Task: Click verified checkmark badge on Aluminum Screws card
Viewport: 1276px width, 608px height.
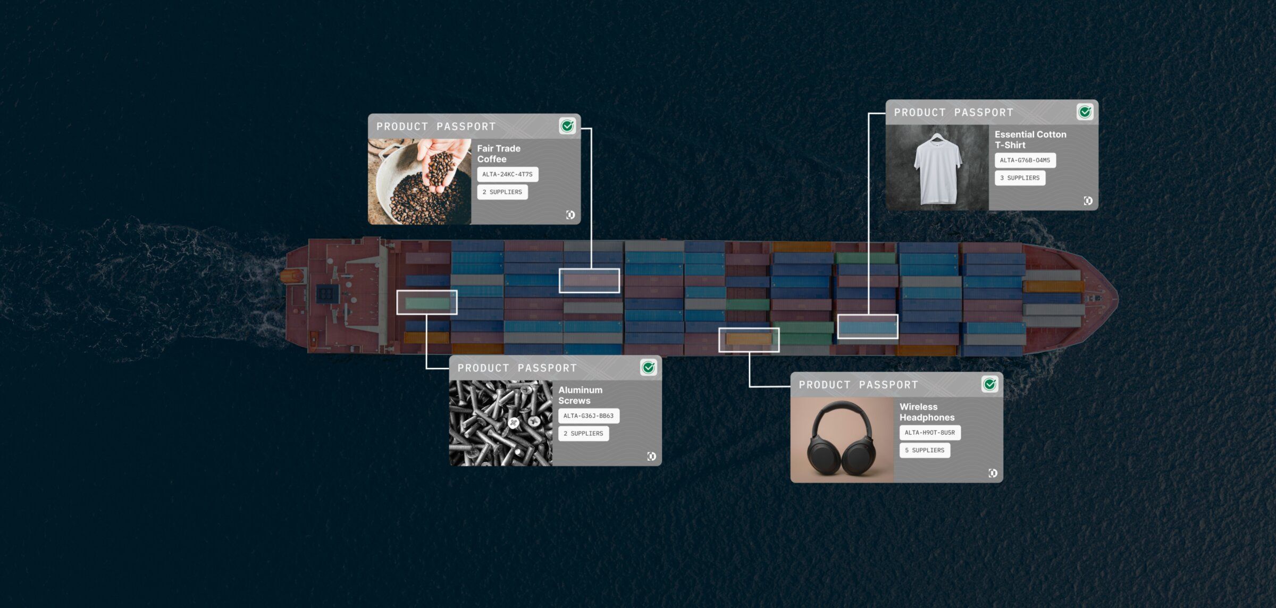Action: point(648,367)
